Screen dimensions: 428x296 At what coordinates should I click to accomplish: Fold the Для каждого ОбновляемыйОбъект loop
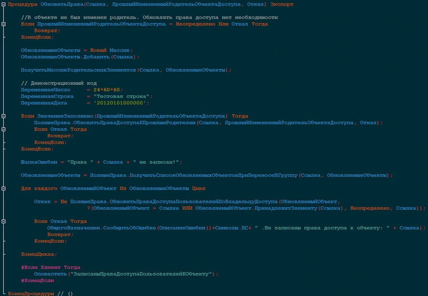[x=3, y=188]
